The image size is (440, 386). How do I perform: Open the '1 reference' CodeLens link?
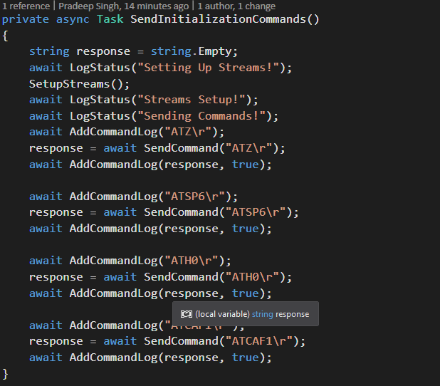click(26, 6)
